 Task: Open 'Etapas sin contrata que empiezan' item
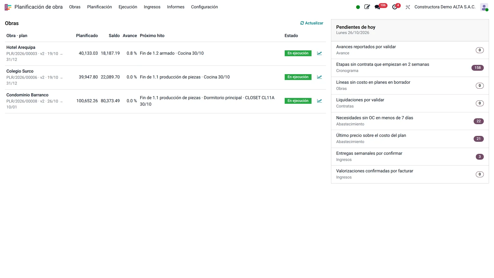coord(410,68)
